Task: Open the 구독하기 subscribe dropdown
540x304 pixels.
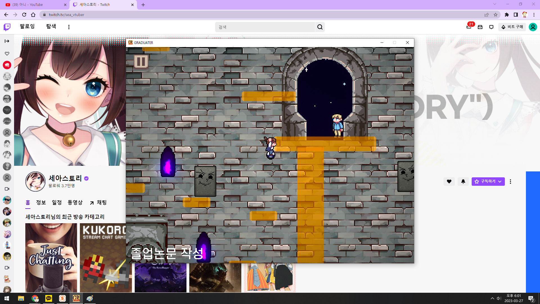Action: click(x=488, y=182)
